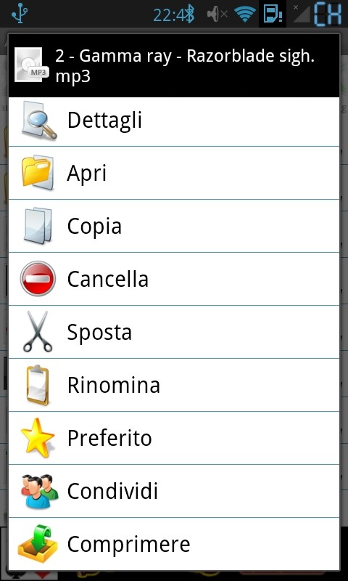Screen dimensions: 348x581
Task: Choose Rinomina from the list
Action: (174, 385)
